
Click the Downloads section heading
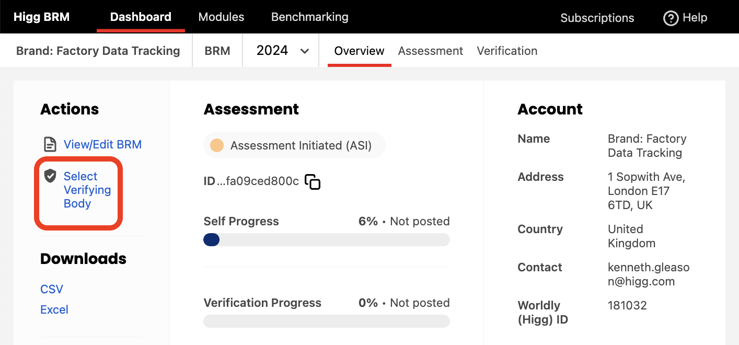click(x=83, y=259)
